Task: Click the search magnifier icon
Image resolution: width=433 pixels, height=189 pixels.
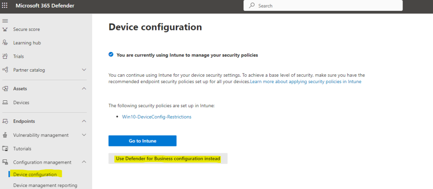Action: tap(252, 5)
